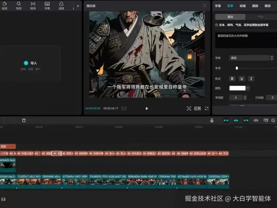This screenshot has width=277, height=208.
Task: Check 文本、排列、气泡、花字应用到全部字幕 checkbox
Action: coord(217,25)
